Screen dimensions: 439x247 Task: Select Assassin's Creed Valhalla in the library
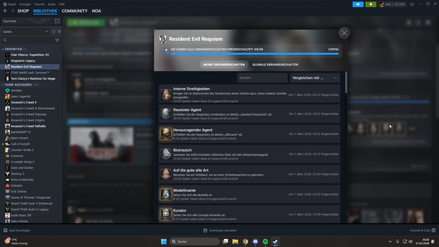pyautogui.click(x=28, y=126)
